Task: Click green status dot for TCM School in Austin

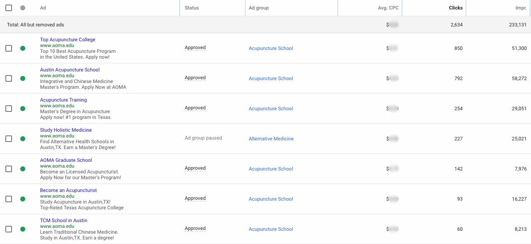Action: point(23,229)
